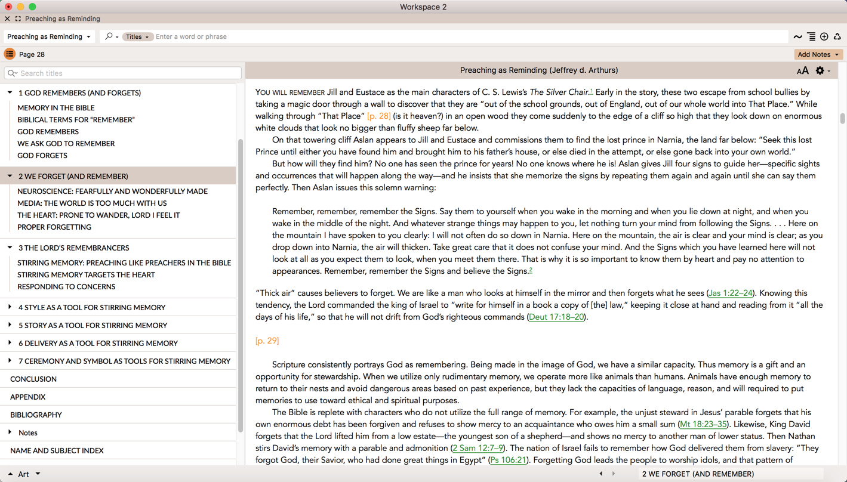
Task: Select Stirring Memory Targets the Heart
Action: pyautogui.click(x=86, y=275)
